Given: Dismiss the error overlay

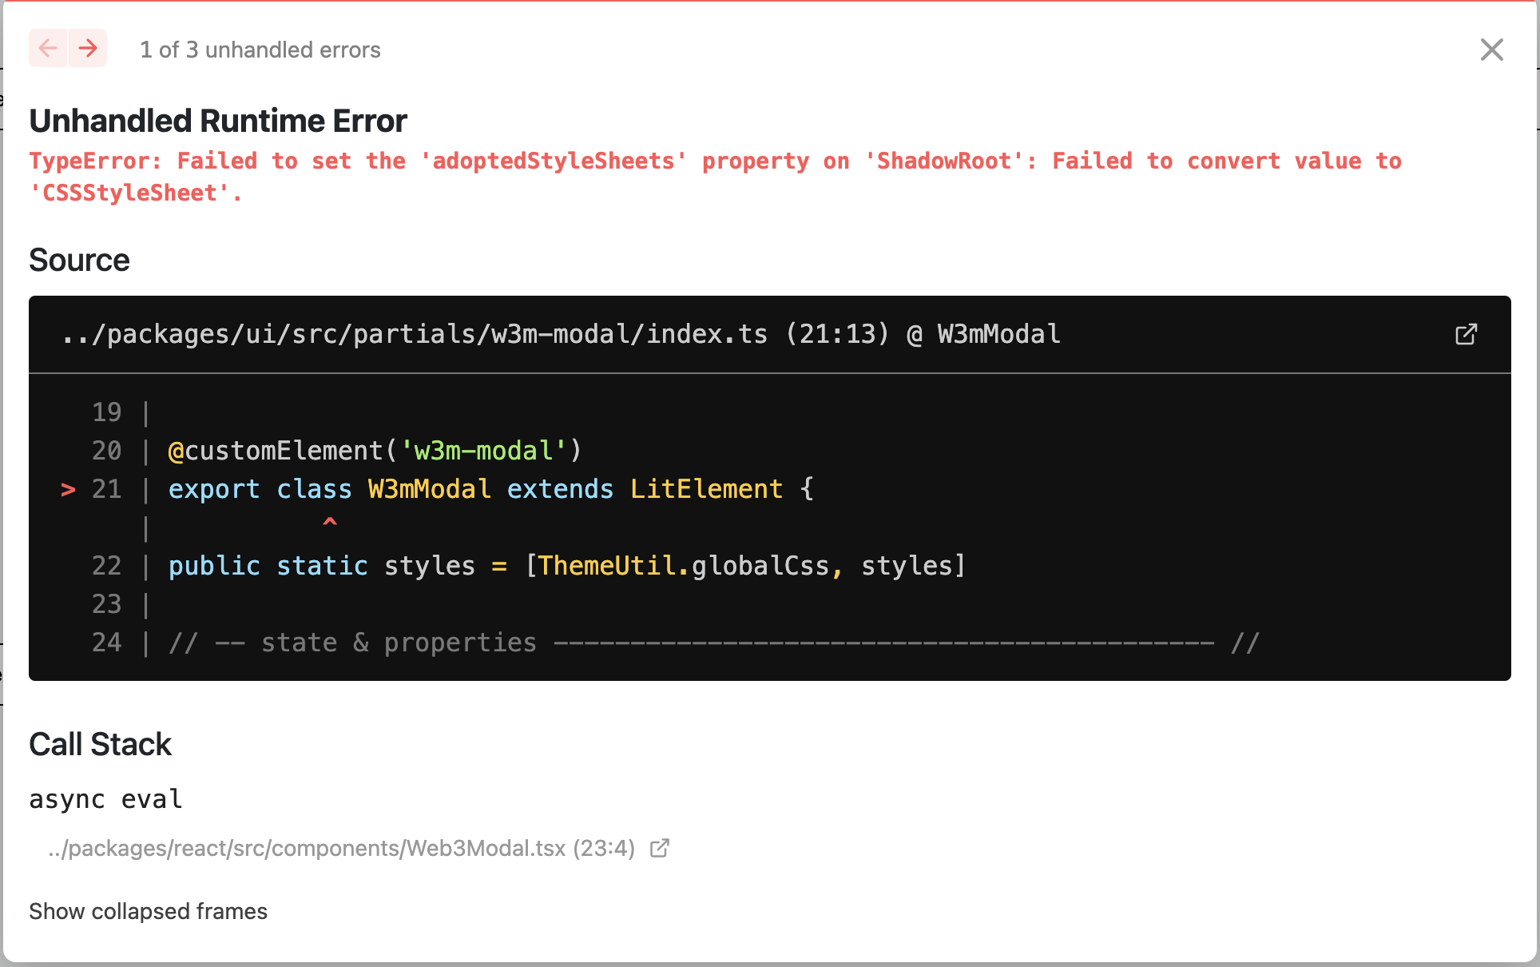Looking at the screenshot, I should pyautogui.click(x=1491, y=49).
